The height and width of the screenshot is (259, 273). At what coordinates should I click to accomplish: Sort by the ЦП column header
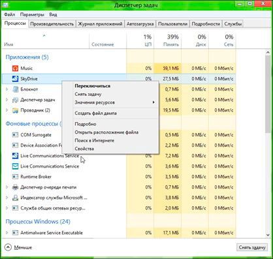tap(140, 41)
